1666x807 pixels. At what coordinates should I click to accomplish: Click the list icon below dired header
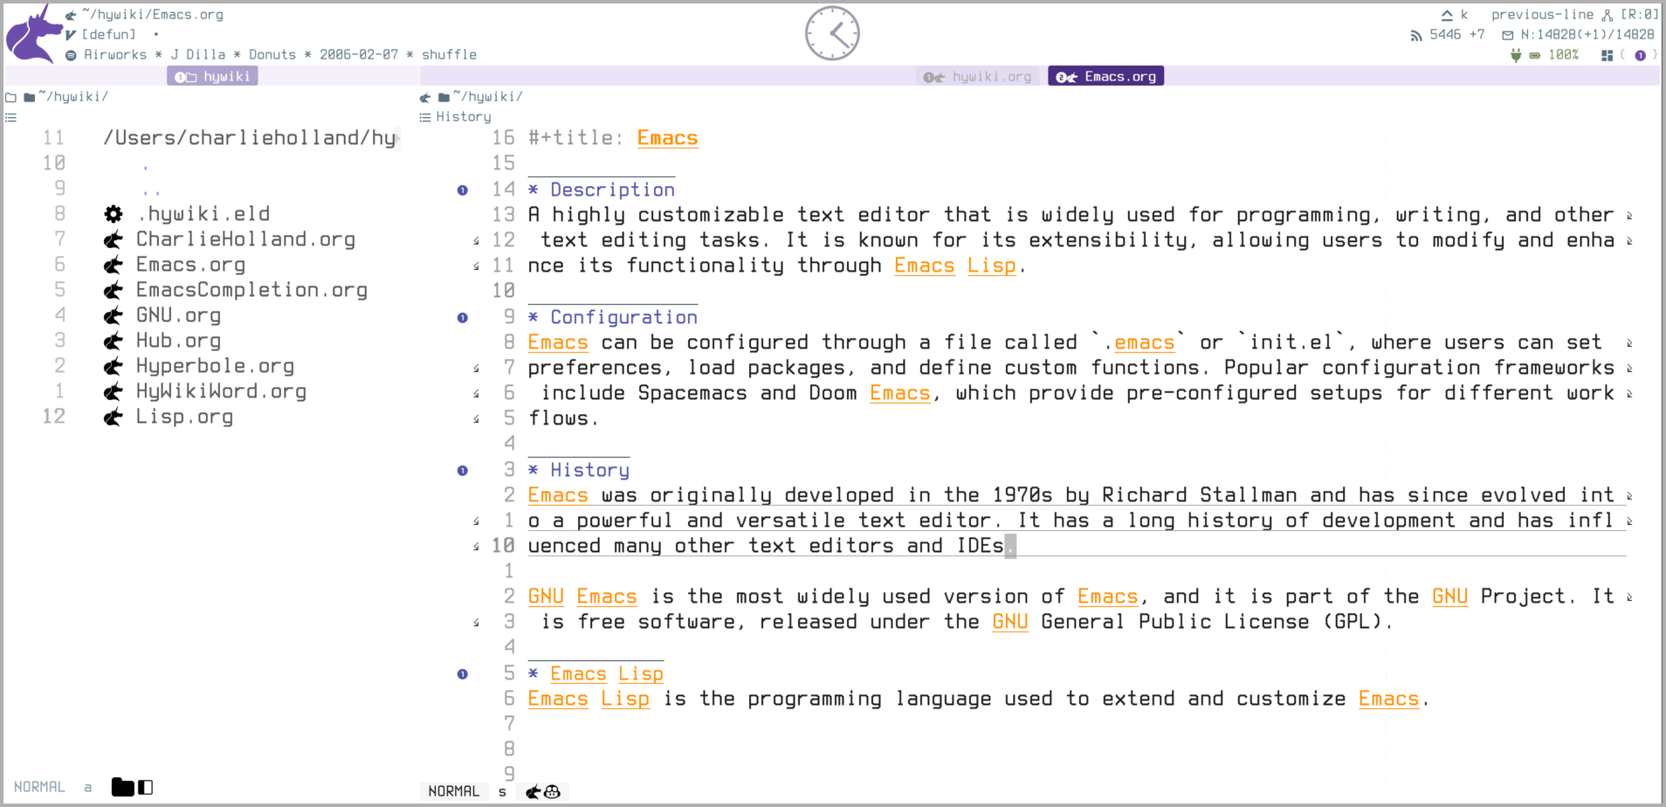10,117
